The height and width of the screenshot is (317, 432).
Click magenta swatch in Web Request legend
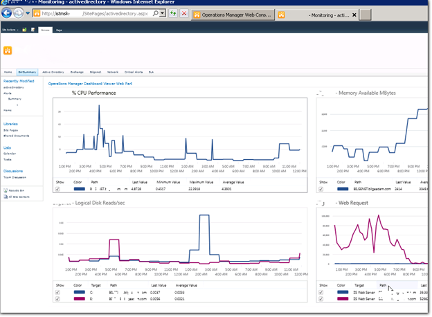coord(343,299)
